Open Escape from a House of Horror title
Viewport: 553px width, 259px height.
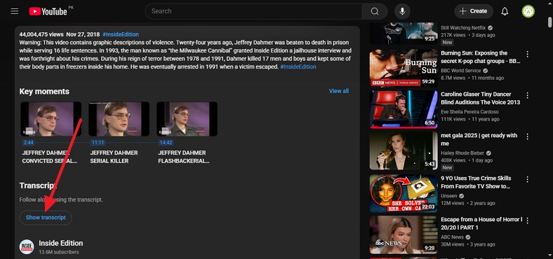point(481,223)
